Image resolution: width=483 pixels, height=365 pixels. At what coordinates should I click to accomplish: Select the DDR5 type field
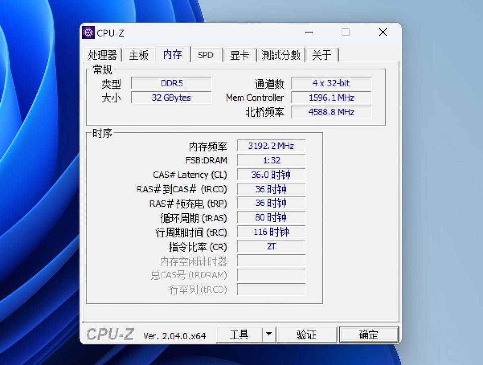tap(172, 83)
